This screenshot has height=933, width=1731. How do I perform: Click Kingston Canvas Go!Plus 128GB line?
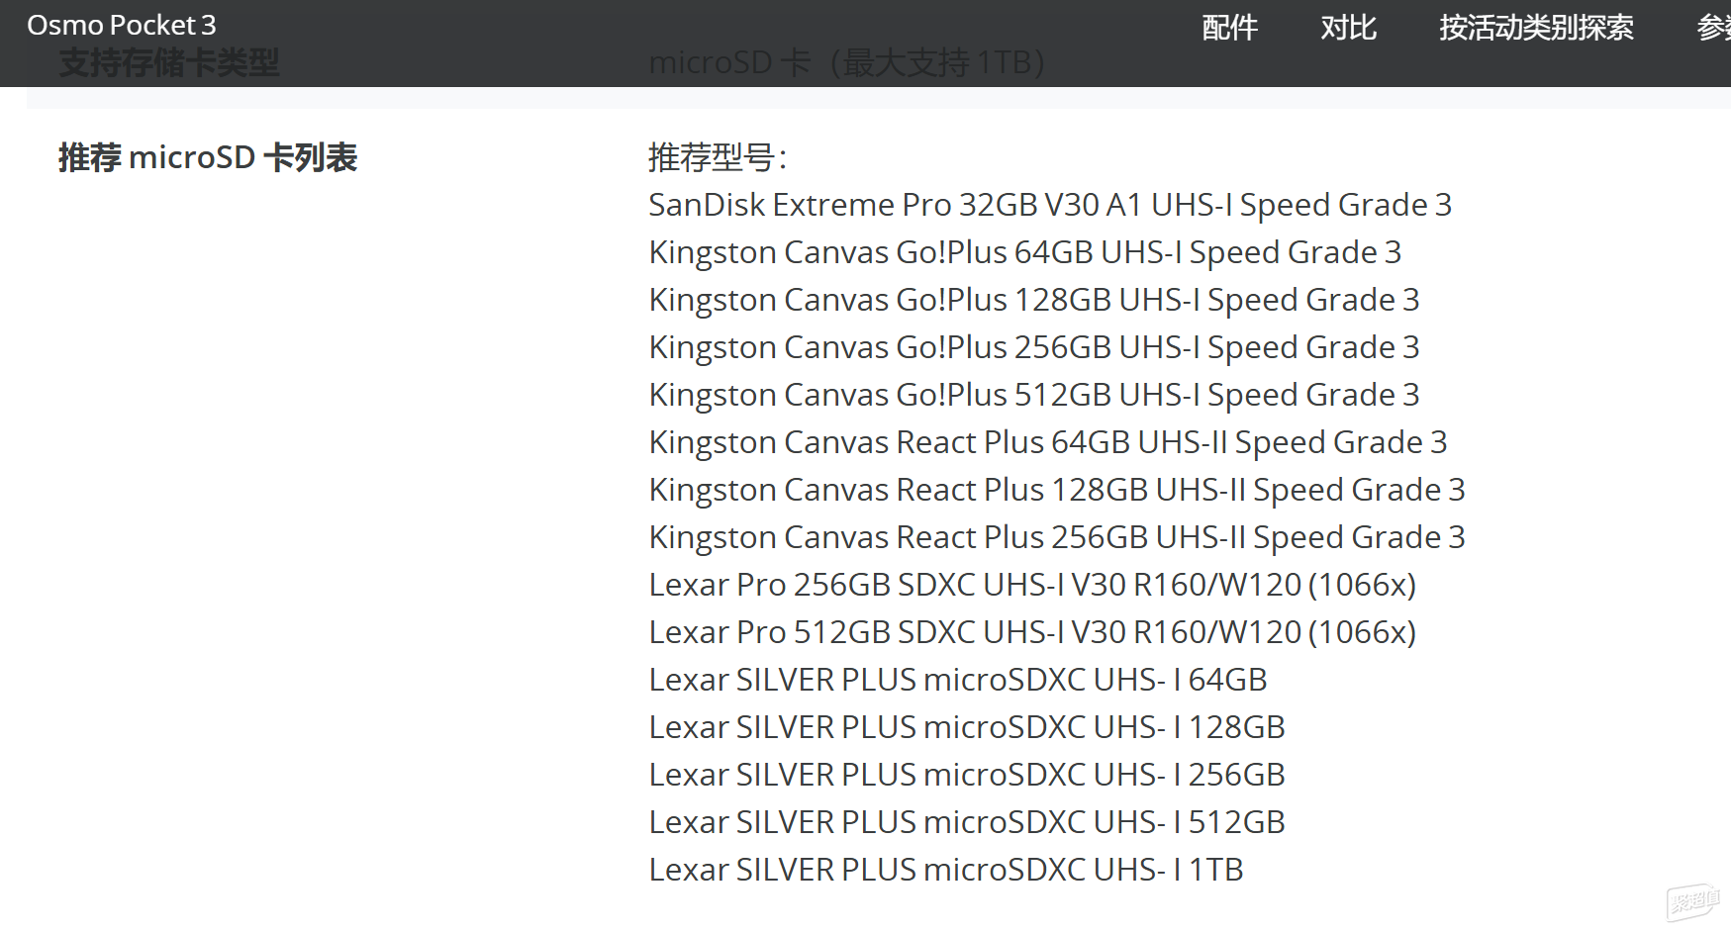point(1034,300)
